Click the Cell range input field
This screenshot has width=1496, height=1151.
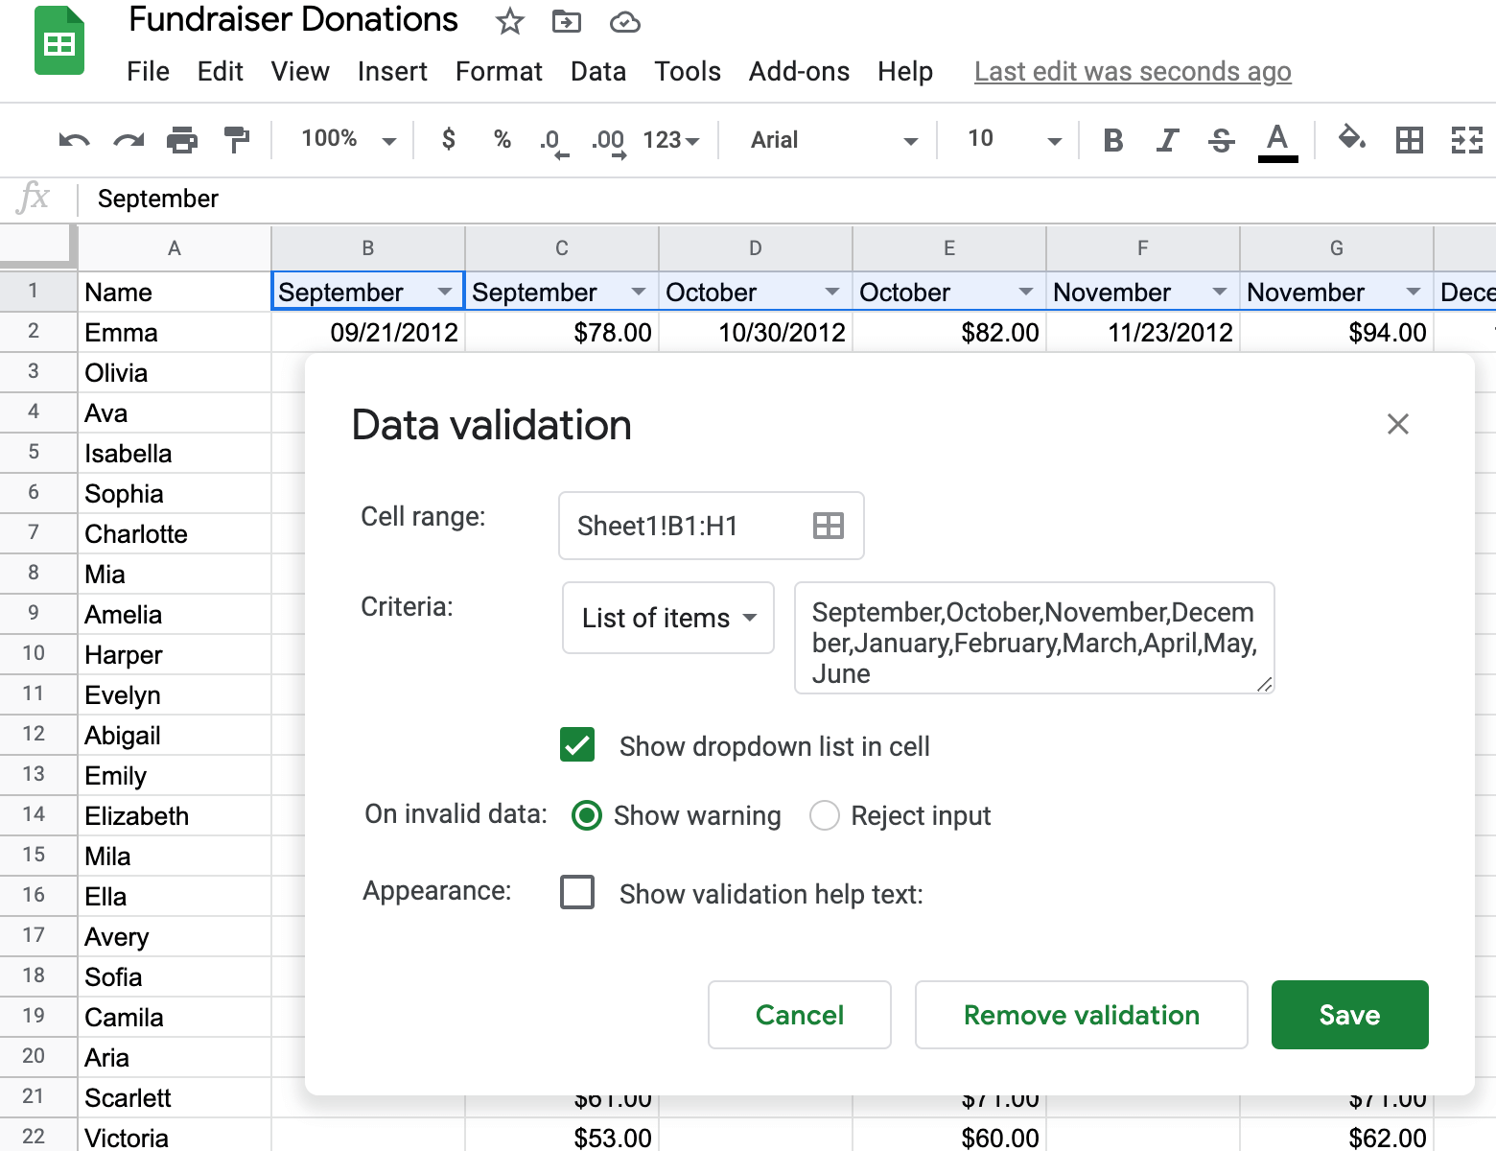(x=690, y=525)
